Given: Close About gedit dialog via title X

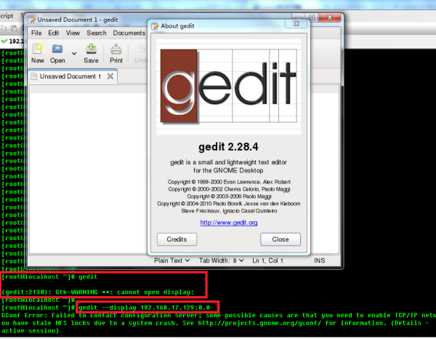Looking at the screenshot, I should tap(296, 24).
